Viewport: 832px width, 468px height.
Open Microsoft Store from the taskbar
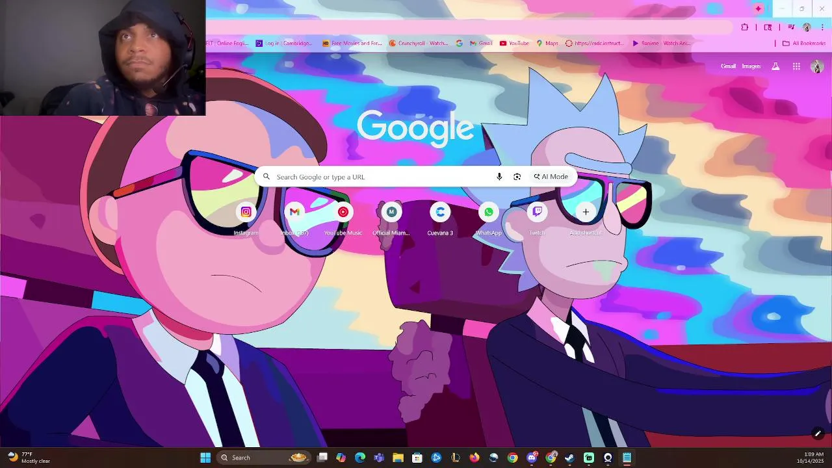point(417,458)
